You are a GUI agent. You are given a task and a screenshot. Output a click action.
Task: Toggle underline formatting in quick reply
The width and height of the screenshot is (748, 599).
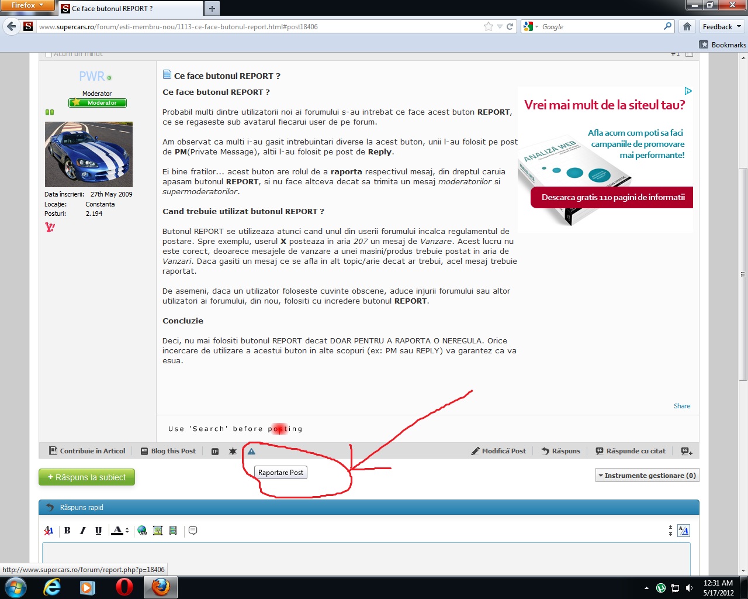tap(98, 531)
